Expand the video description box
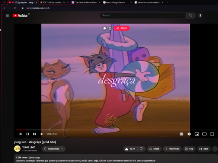 pos(116,159)
